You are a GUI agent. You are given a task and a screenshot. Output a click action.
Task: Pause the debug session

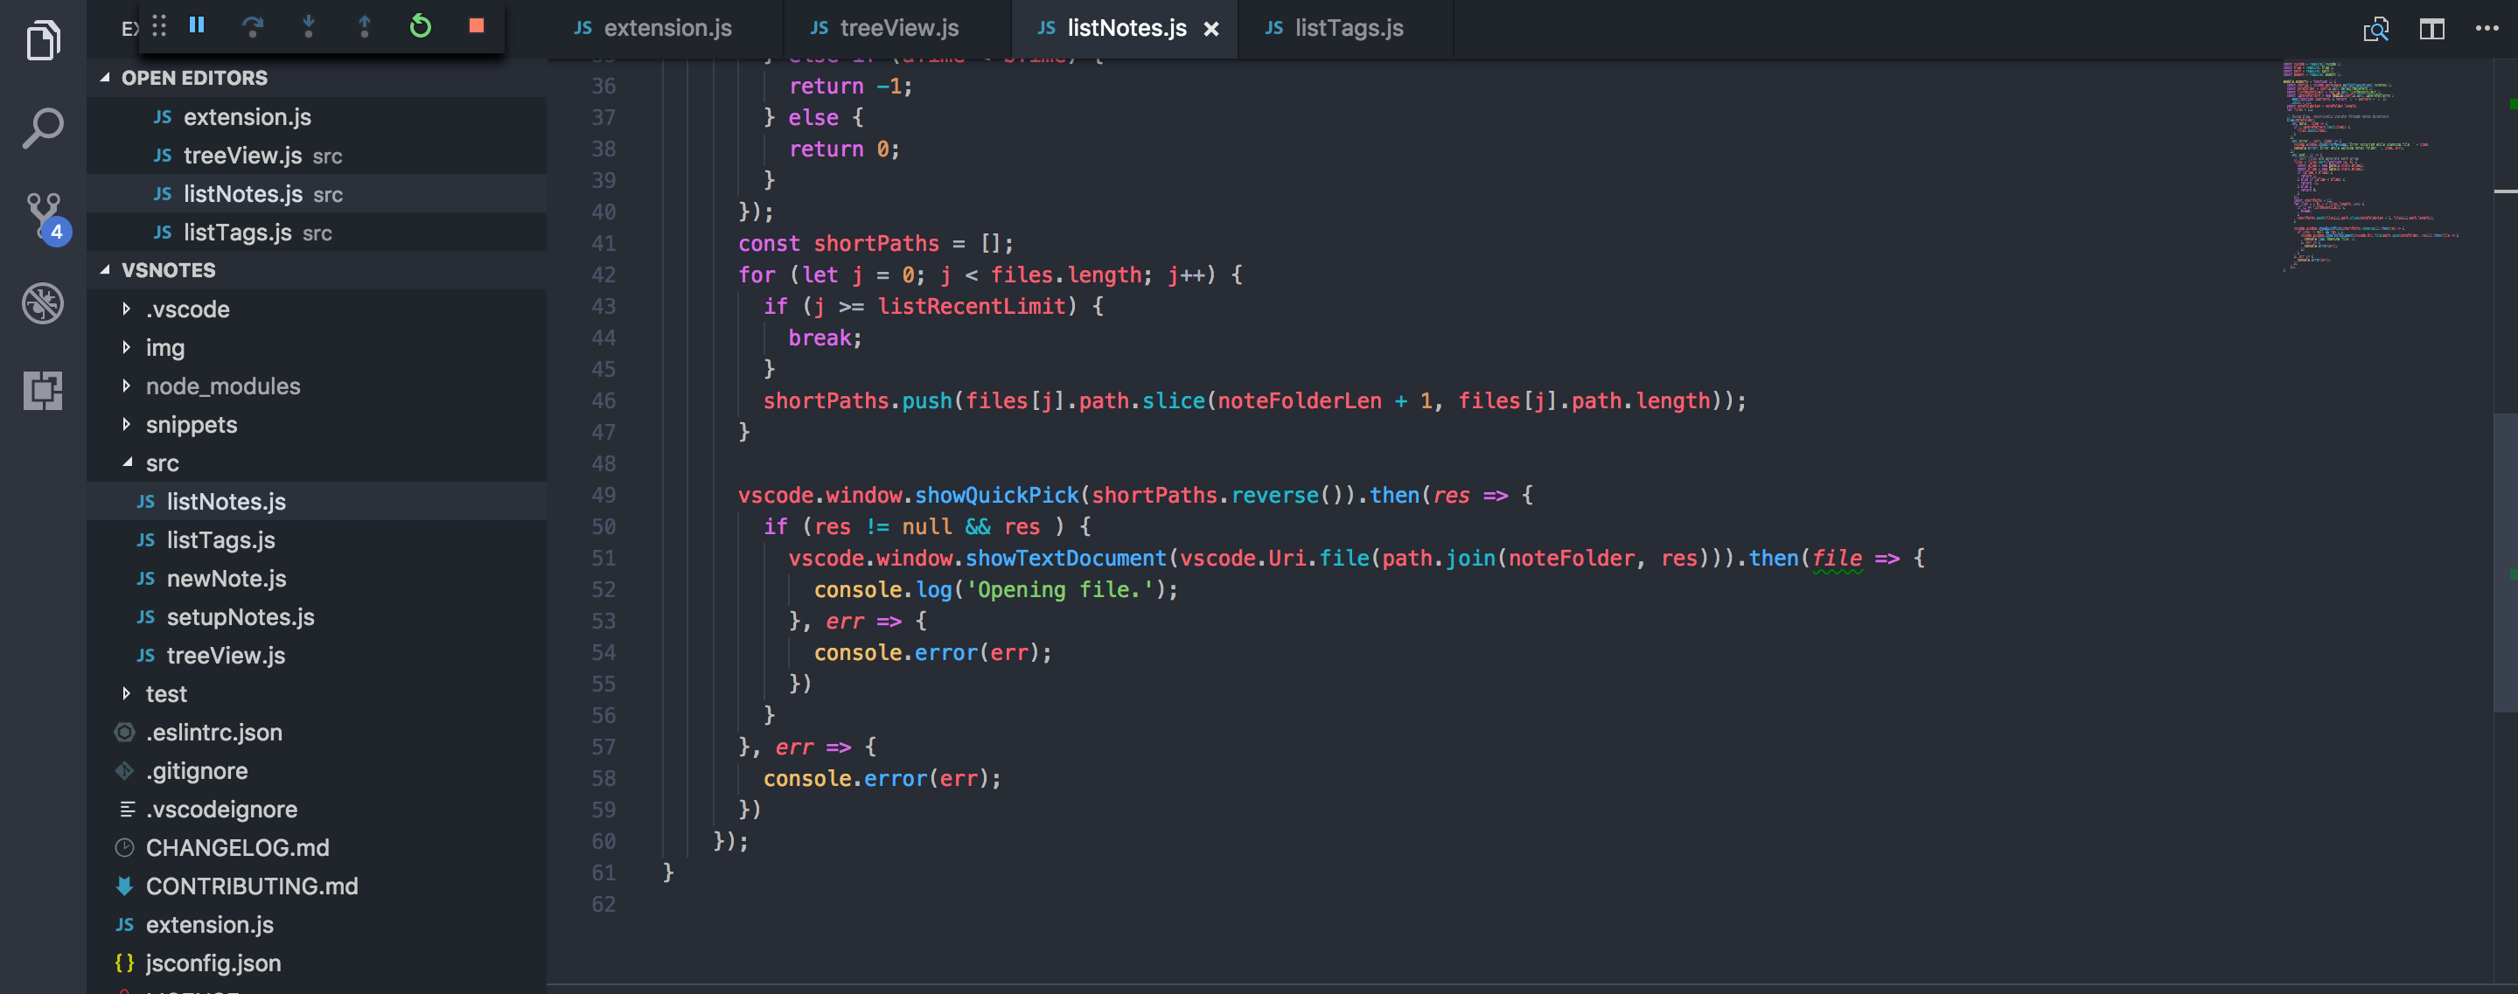(197, 25)
